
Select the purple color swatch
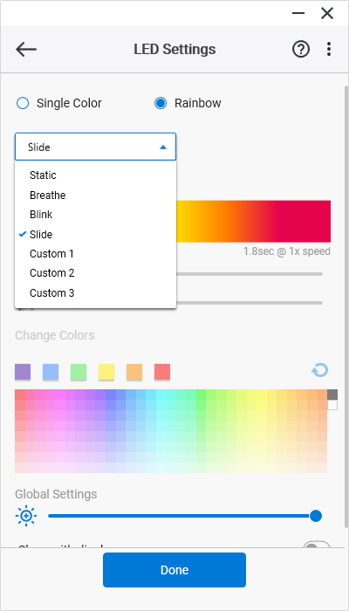(x=23, y=372)
